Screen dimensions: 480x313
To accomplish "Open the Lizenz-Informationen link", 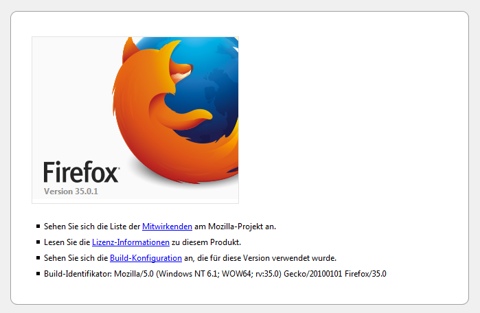I will pos(130,242).
